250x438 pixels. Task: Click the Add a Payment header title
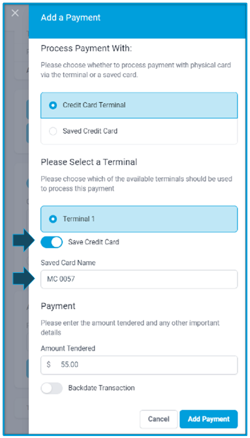click(x=70, y=18)
